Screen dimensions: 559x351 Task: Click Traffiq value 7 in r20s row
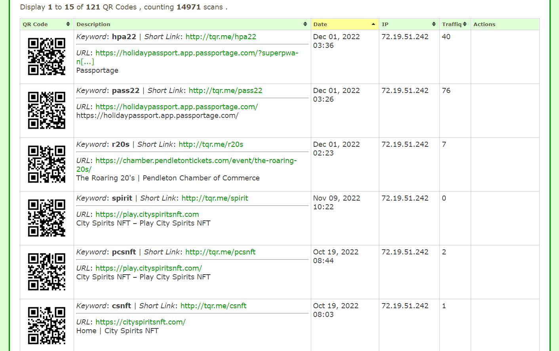pyautogui.click(x=444, y=144)
